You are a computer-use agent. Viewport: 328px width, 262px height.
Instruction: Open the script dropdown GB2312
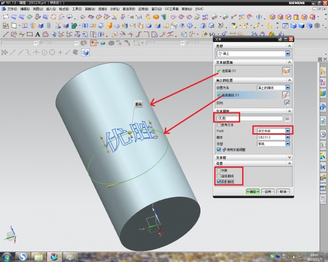273,137
